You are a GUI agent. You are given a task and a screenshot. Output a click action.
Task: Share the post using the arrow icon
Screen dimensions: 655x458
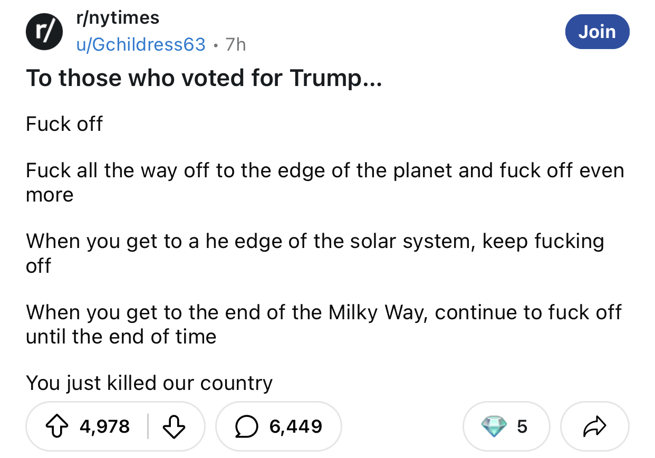594,426
